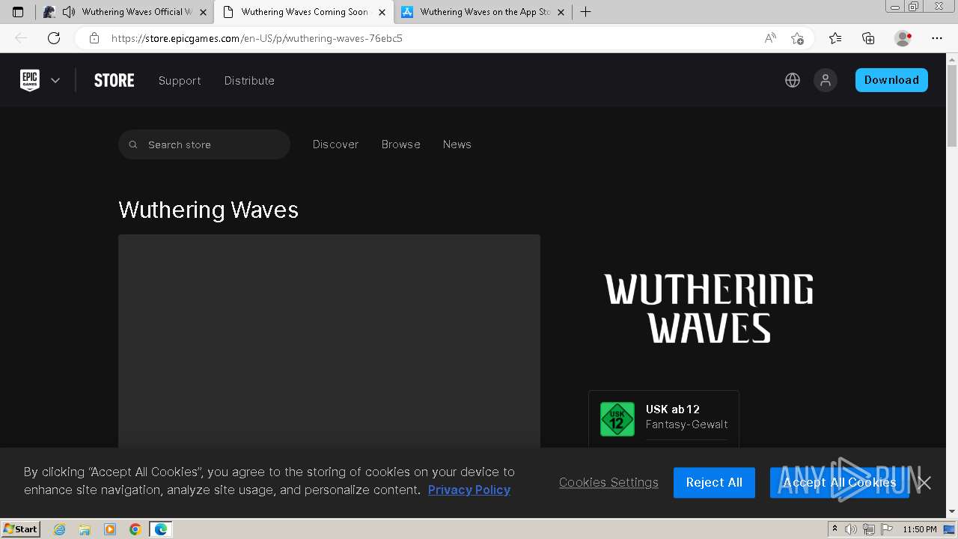
Task: Click the Wuthering Waves logo image
Action: click(x=709, y=308)
